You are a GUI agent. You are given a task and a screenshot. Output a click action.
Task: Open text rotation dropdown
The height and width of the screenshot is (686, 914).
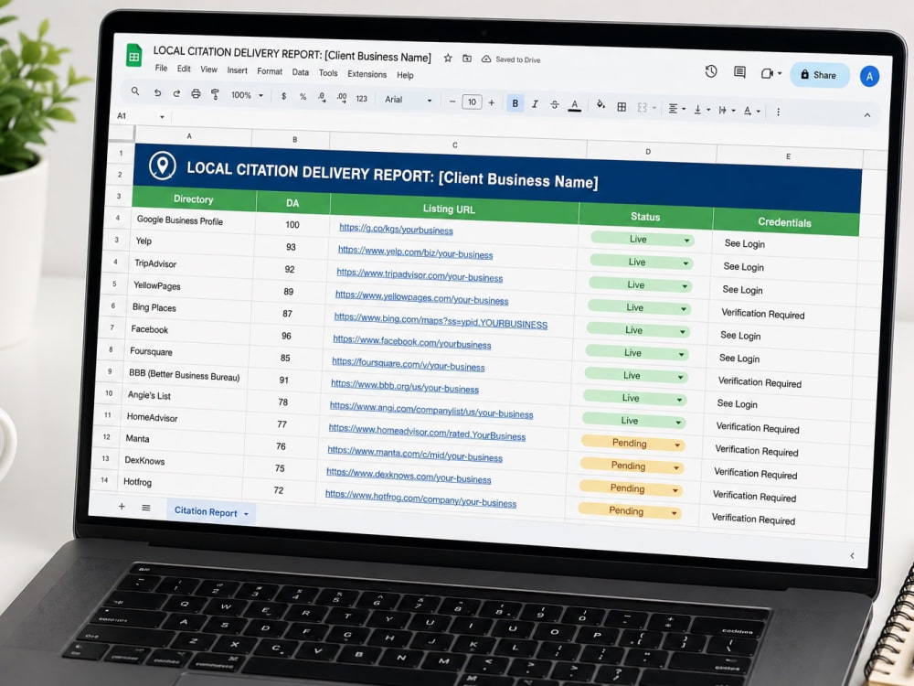point(751,111)
